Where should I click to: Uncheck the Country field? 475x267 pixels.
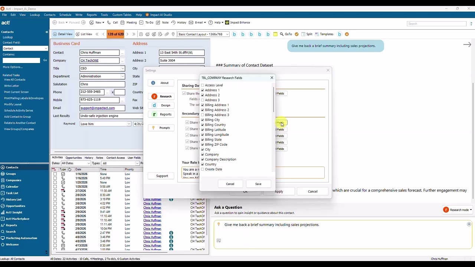pos(203,164)
